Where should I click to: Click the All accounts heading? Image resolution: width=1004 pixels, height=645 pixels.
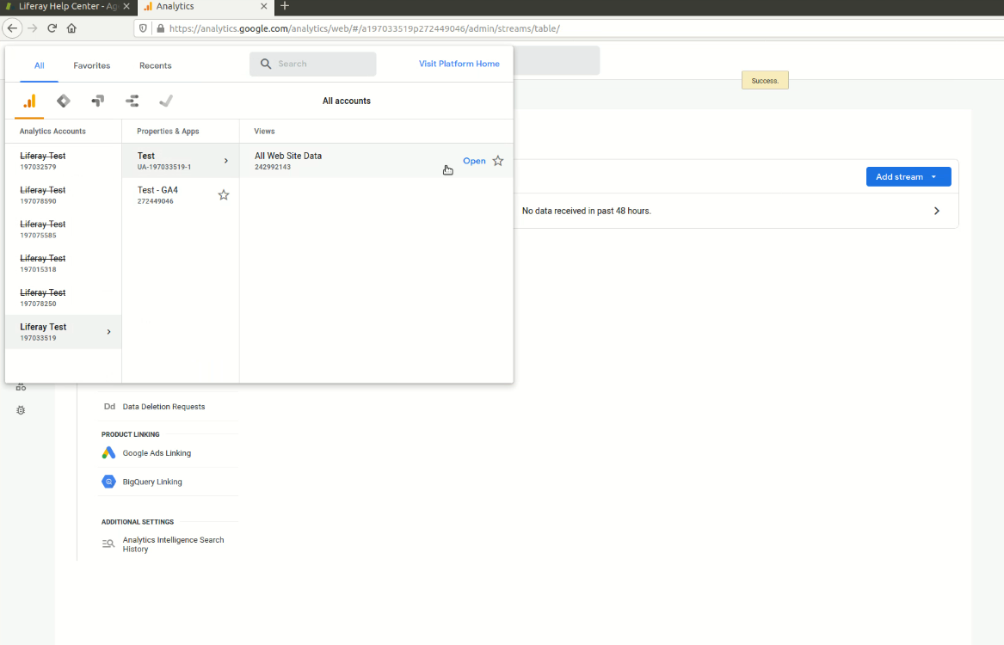347,101
